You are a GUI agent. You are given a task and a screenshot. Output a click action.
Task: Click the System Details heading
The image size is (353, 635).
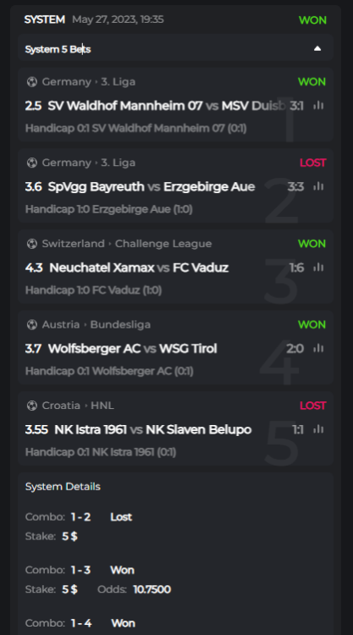(x=63, y=486)
